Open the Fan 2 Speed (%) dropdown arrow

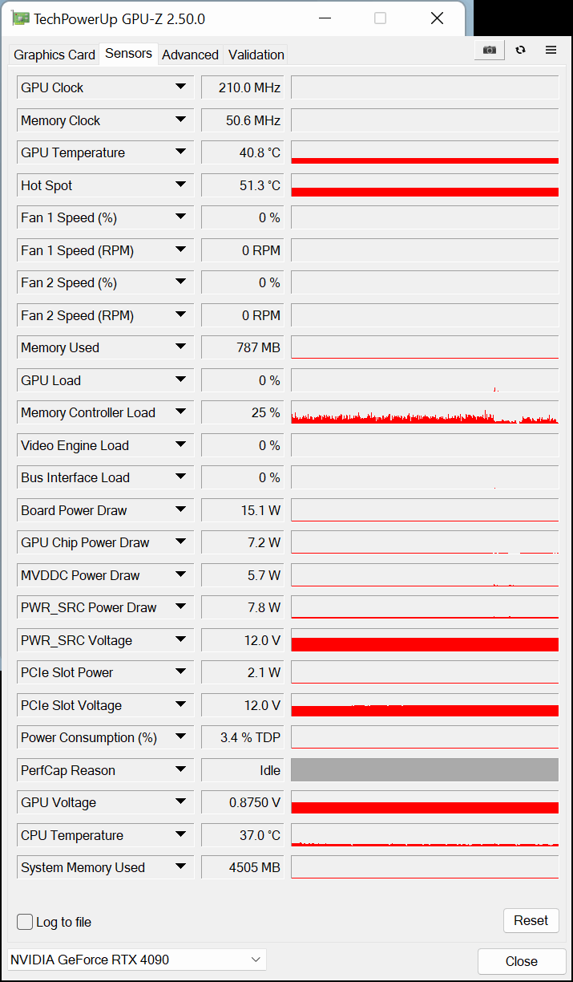coord(181,282)
